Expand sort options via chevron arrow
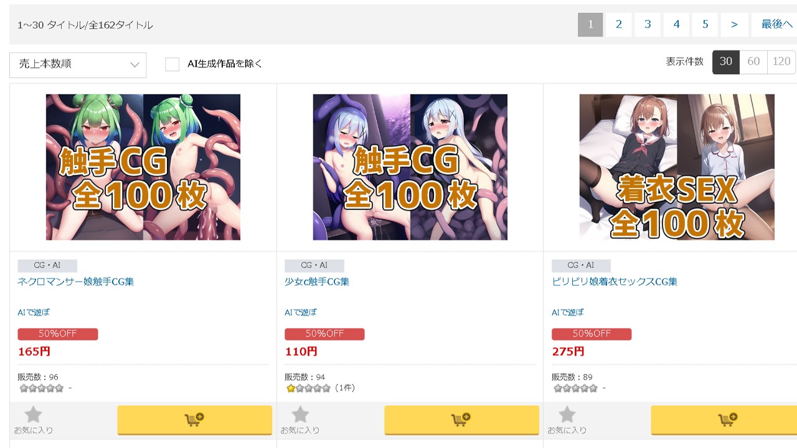Screen dimensions: 797x448 click(134, 65)
